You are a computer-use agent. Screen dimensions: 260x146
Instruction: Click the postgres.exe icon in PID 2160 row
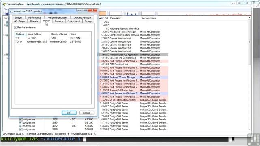[x=21, y=122]
